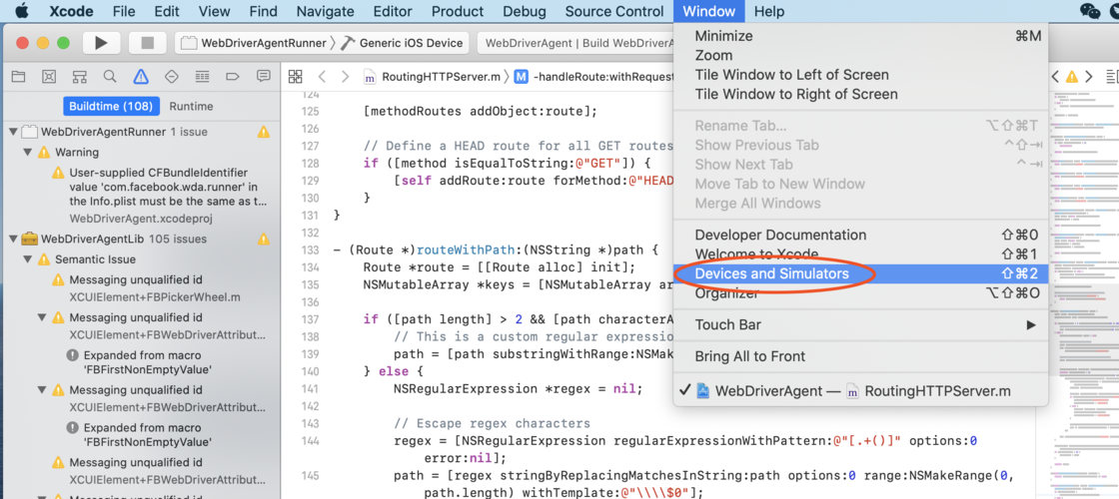Open the Project navigator folder icon

[19, 76]
